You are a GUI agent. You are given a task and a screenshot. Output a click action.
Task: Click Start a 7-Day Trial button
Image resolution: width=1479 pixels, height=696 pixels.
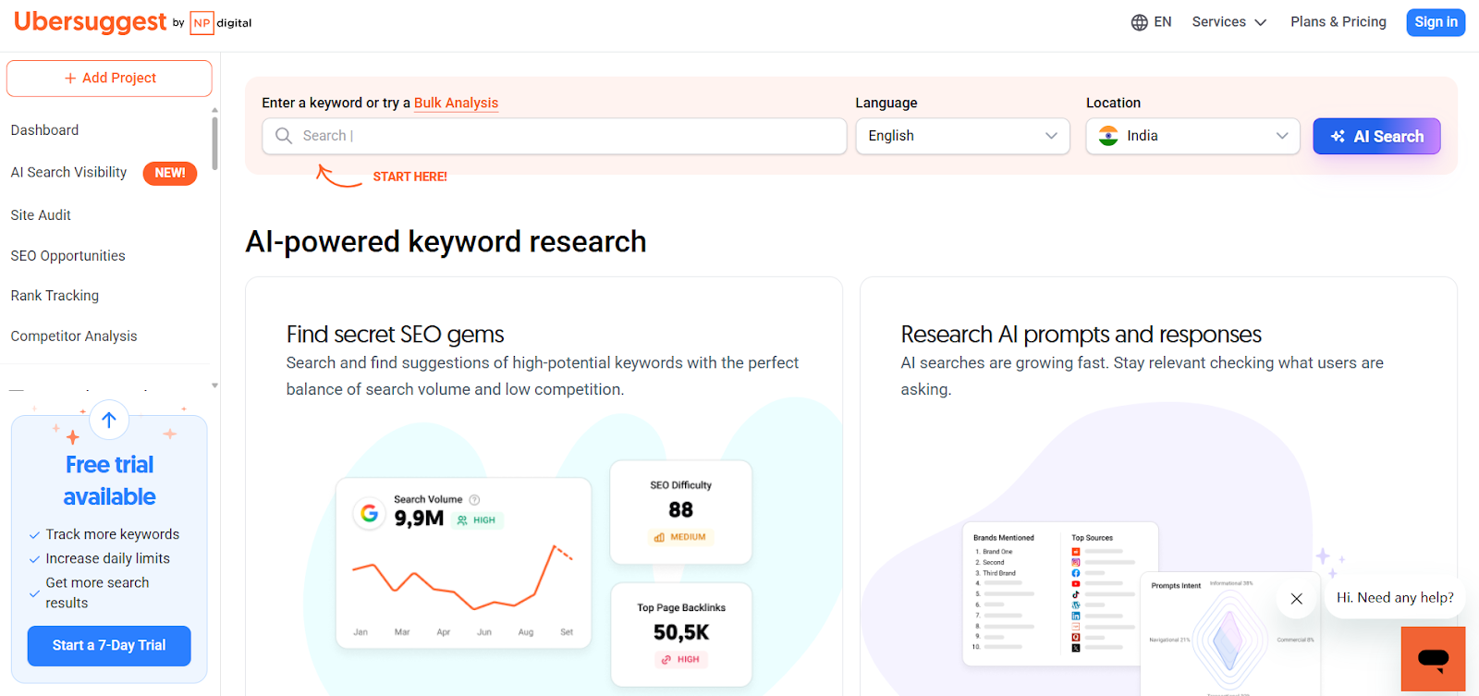click(109, 646)
